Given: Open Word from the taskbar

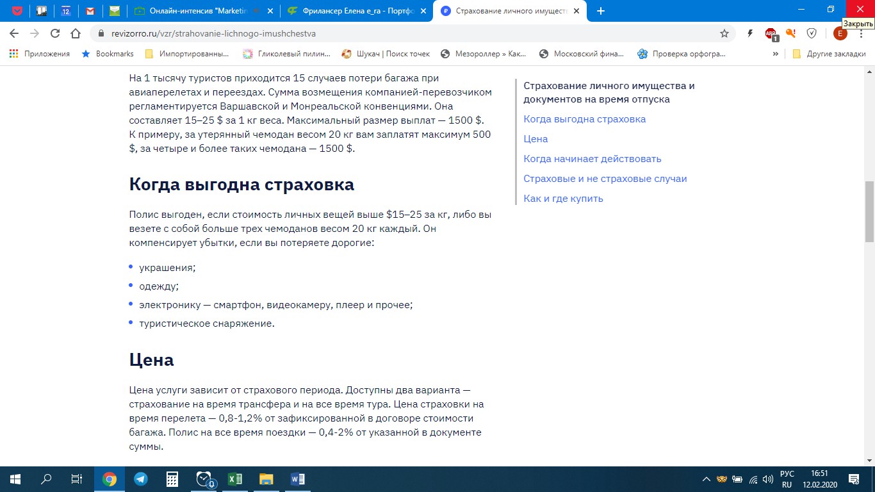Looking at the screenshot, I should (x=297, y=479).
